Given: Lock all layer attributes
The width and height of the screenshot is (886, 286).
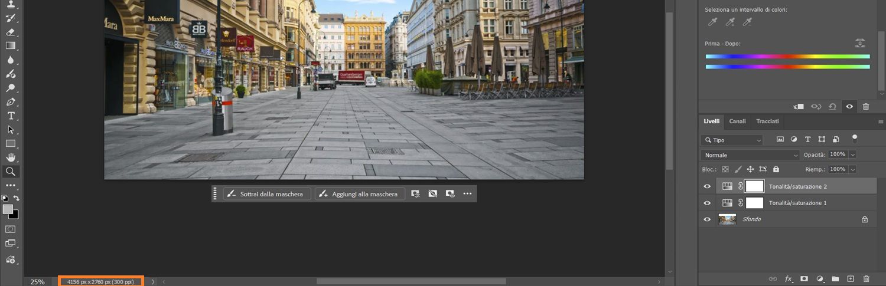Looking at the screenshot, I should (776, 169).
